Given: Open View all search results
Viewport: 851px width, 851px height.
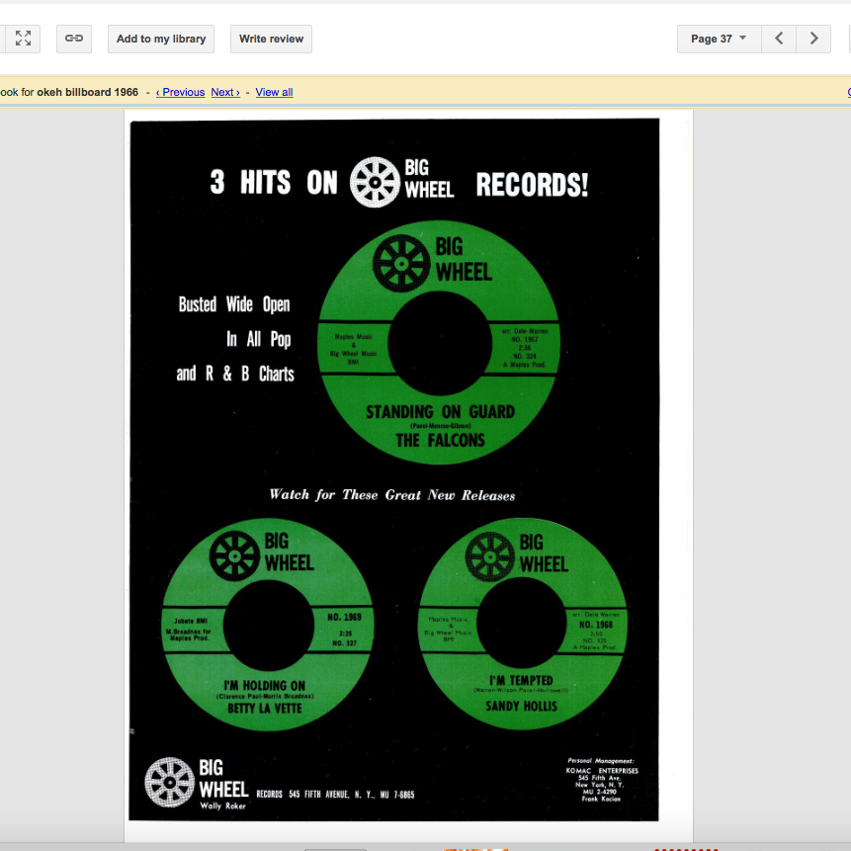Looking at the screenshot, I should (x=274, y=92).
